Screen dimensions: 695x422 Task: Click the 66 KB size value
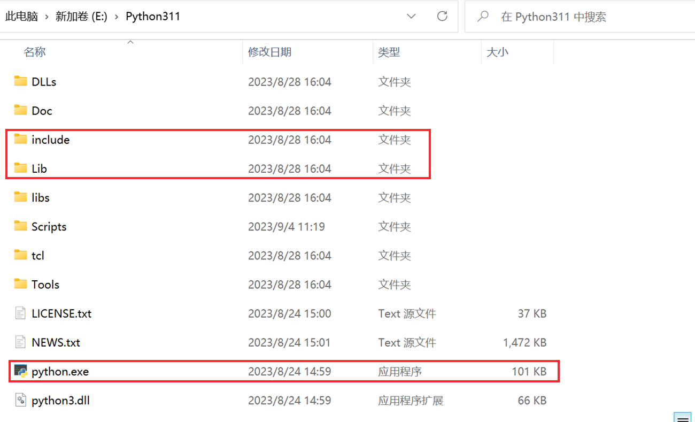(532, 400)
